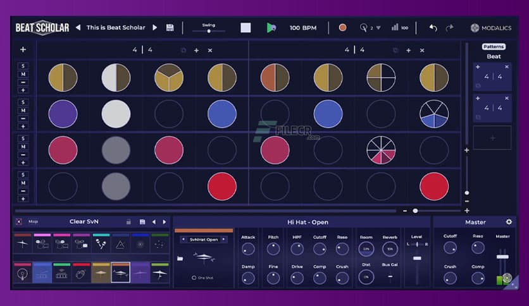Image resolution: width=529 pixels, height=306 pixels.
Task: Add a beat to the first measure
Action: click(x=196, y=51)
